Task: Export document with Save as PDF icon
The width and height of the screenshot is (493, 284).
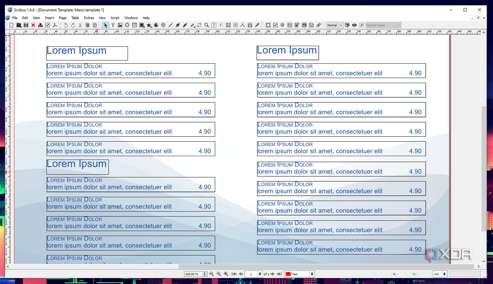Action: [x=55, y=25]
